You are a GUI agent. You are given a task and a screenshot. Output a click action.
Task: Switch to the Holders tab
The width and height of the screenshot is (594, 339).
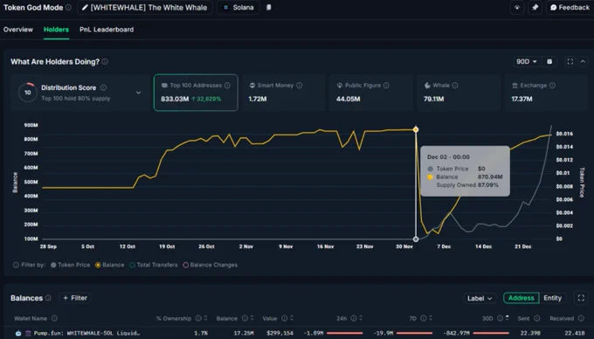click(x=56, y=30)
